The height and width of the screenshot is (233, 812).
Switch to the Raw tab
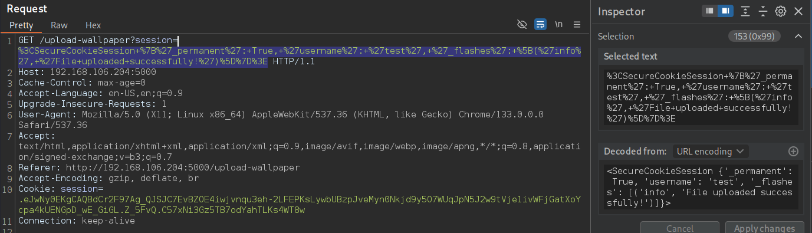pos(59,25)
